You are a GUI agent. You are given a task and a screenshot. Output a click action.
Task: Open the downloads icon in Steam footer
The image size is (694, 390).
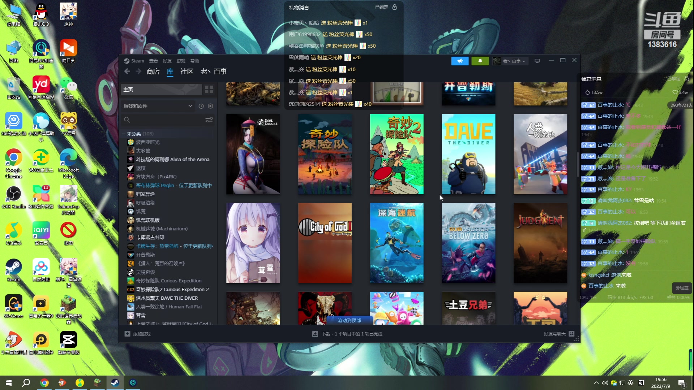(x=315, y=334)
